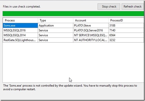Click the Application type cell

56,25
